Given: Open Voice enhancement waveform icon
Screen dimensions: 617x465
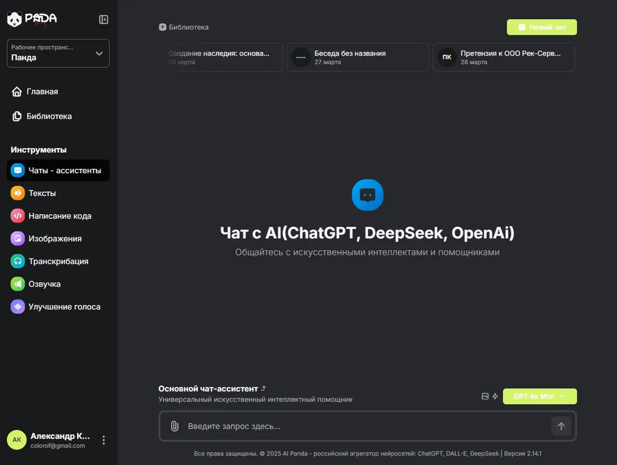Looking at the screenshot, I should [x=18, y=307].
